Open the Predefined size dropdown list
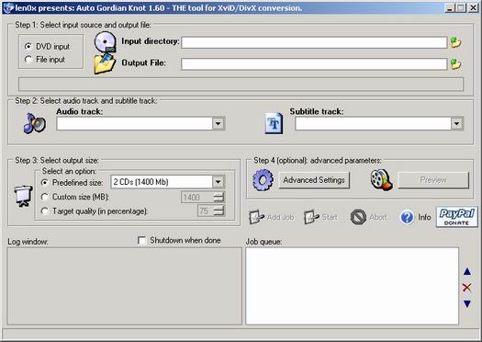 pyautogui.click(x=218, y=182)
